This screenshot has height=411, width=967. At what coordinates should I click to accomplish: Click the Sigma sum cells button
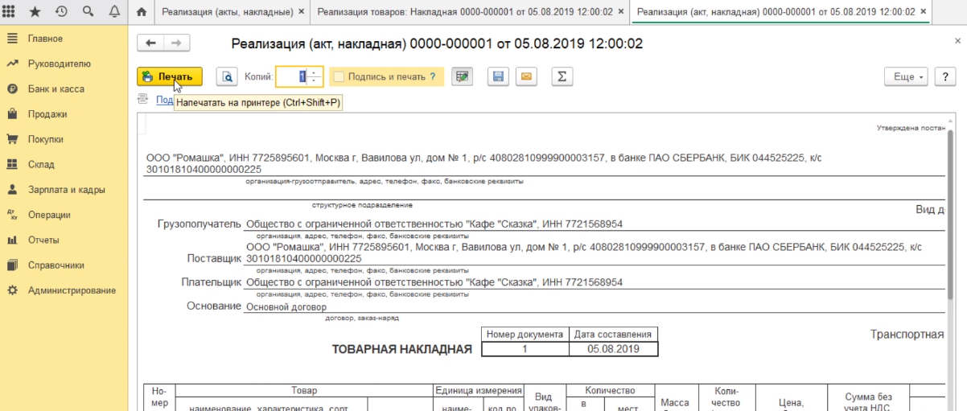tap(562, 77)
